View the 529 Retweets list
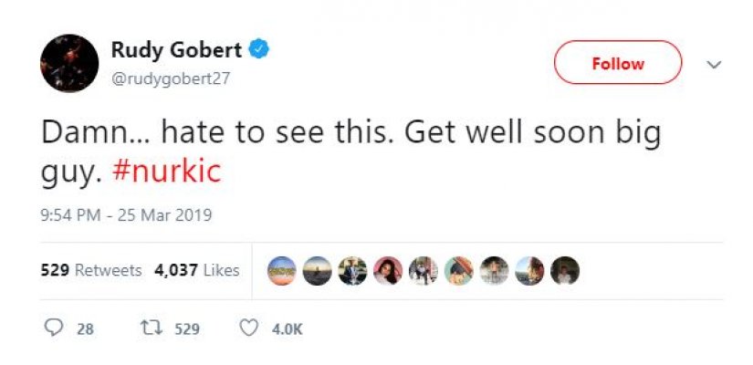 (91, 270)
